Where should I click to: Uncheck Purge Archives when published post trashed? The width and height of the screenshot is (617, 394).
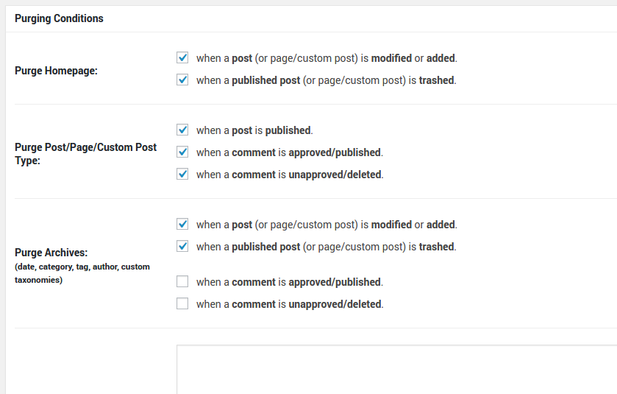coord(182,246)
